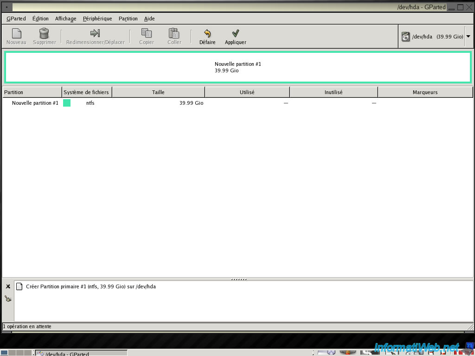Click the green ntfs color swatch in the partition row

tap(67, 103)
